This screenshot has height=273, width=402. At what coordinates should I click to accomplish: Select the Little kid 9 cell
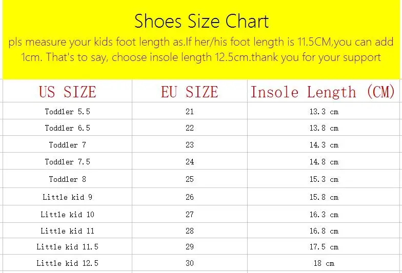click(x=68, y=197)
